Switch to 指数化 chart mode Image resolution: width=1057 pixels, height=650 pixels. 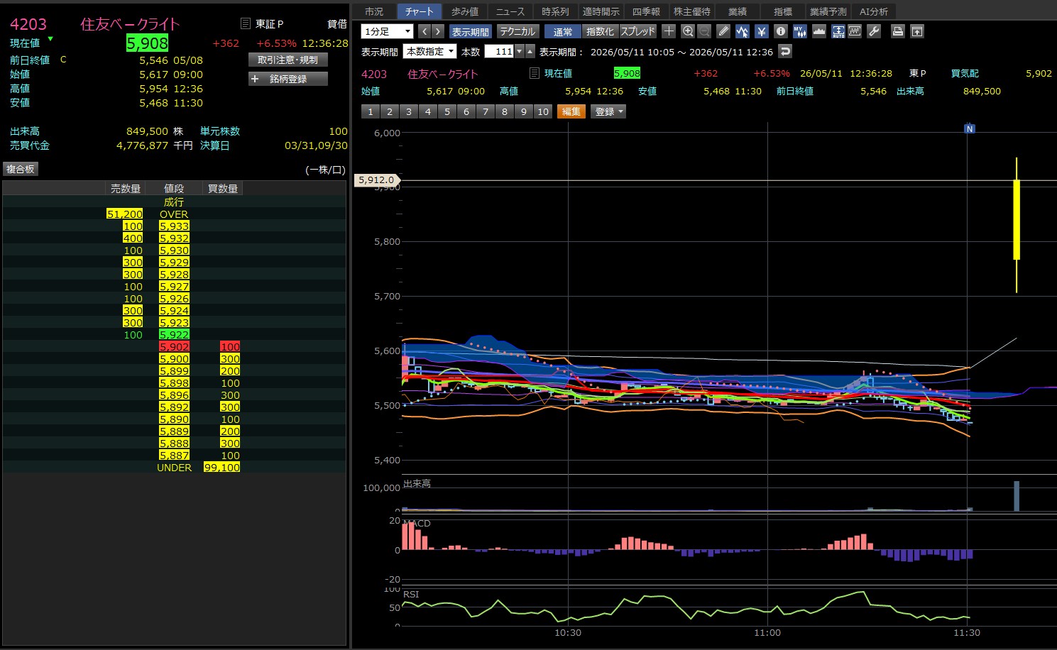pyautogui.click(x=600, y=31)
